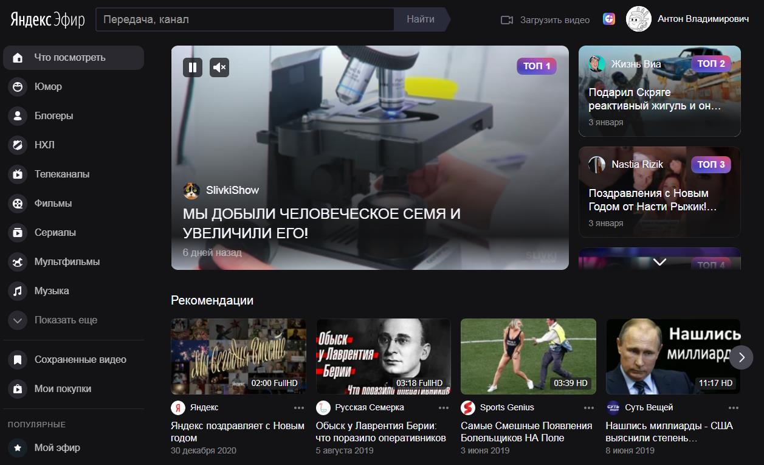Image resolution: width=764 pixels, height=465 pixels.
Task: Open the user avatar next to Антон Владимирович
Action: pos(638,19)
